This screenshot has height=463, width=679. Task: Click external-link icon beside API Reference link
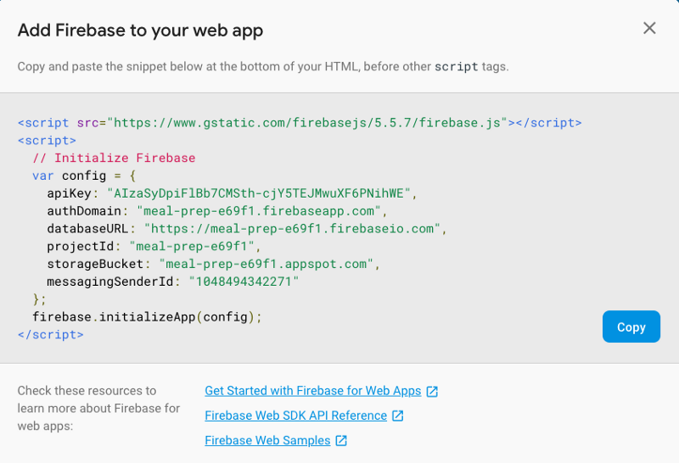pyautogui.click(x=398, y=416)
